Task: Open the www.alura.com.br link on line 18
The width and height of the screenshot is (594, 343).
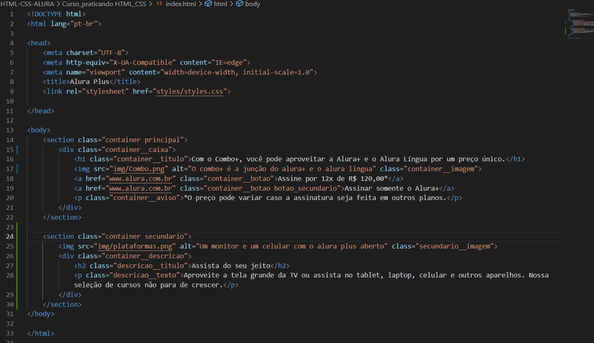Action: pyautogui.click(x=141, y=179)
